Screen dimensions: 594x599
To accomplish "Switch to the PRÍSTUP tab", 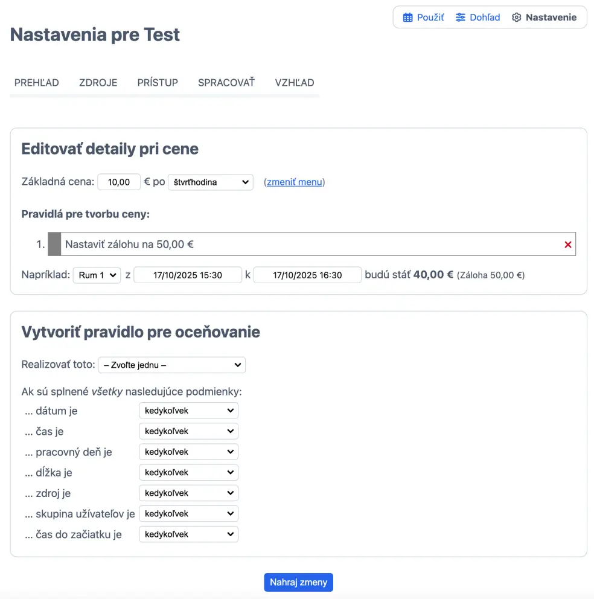I will pyautogui.click(x=158, y=83).
